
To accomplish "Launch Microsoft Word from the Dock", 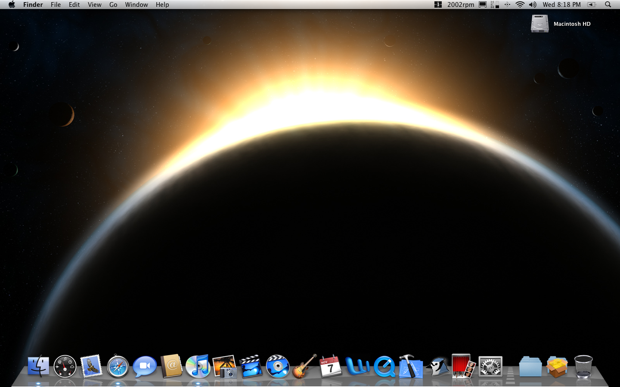I will click(357, 367).
